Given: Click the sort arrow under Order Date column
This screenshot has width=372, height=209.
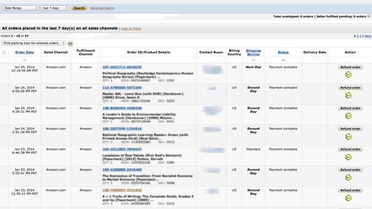Looking at the screenshot, I should pyautogui.click(x=24, y=61).
